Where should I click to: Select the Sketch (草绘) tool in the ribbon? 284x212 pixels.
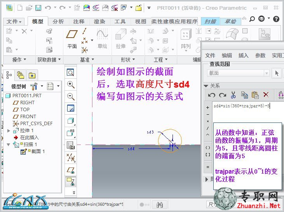[102, 39]
